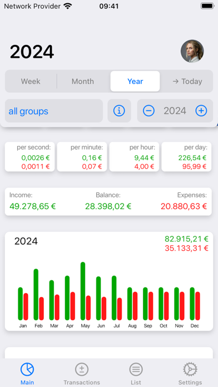The width and height of the screenshot is (218, 387).
Task: Decrease the year with minus icon
Action: click(148, 111)
